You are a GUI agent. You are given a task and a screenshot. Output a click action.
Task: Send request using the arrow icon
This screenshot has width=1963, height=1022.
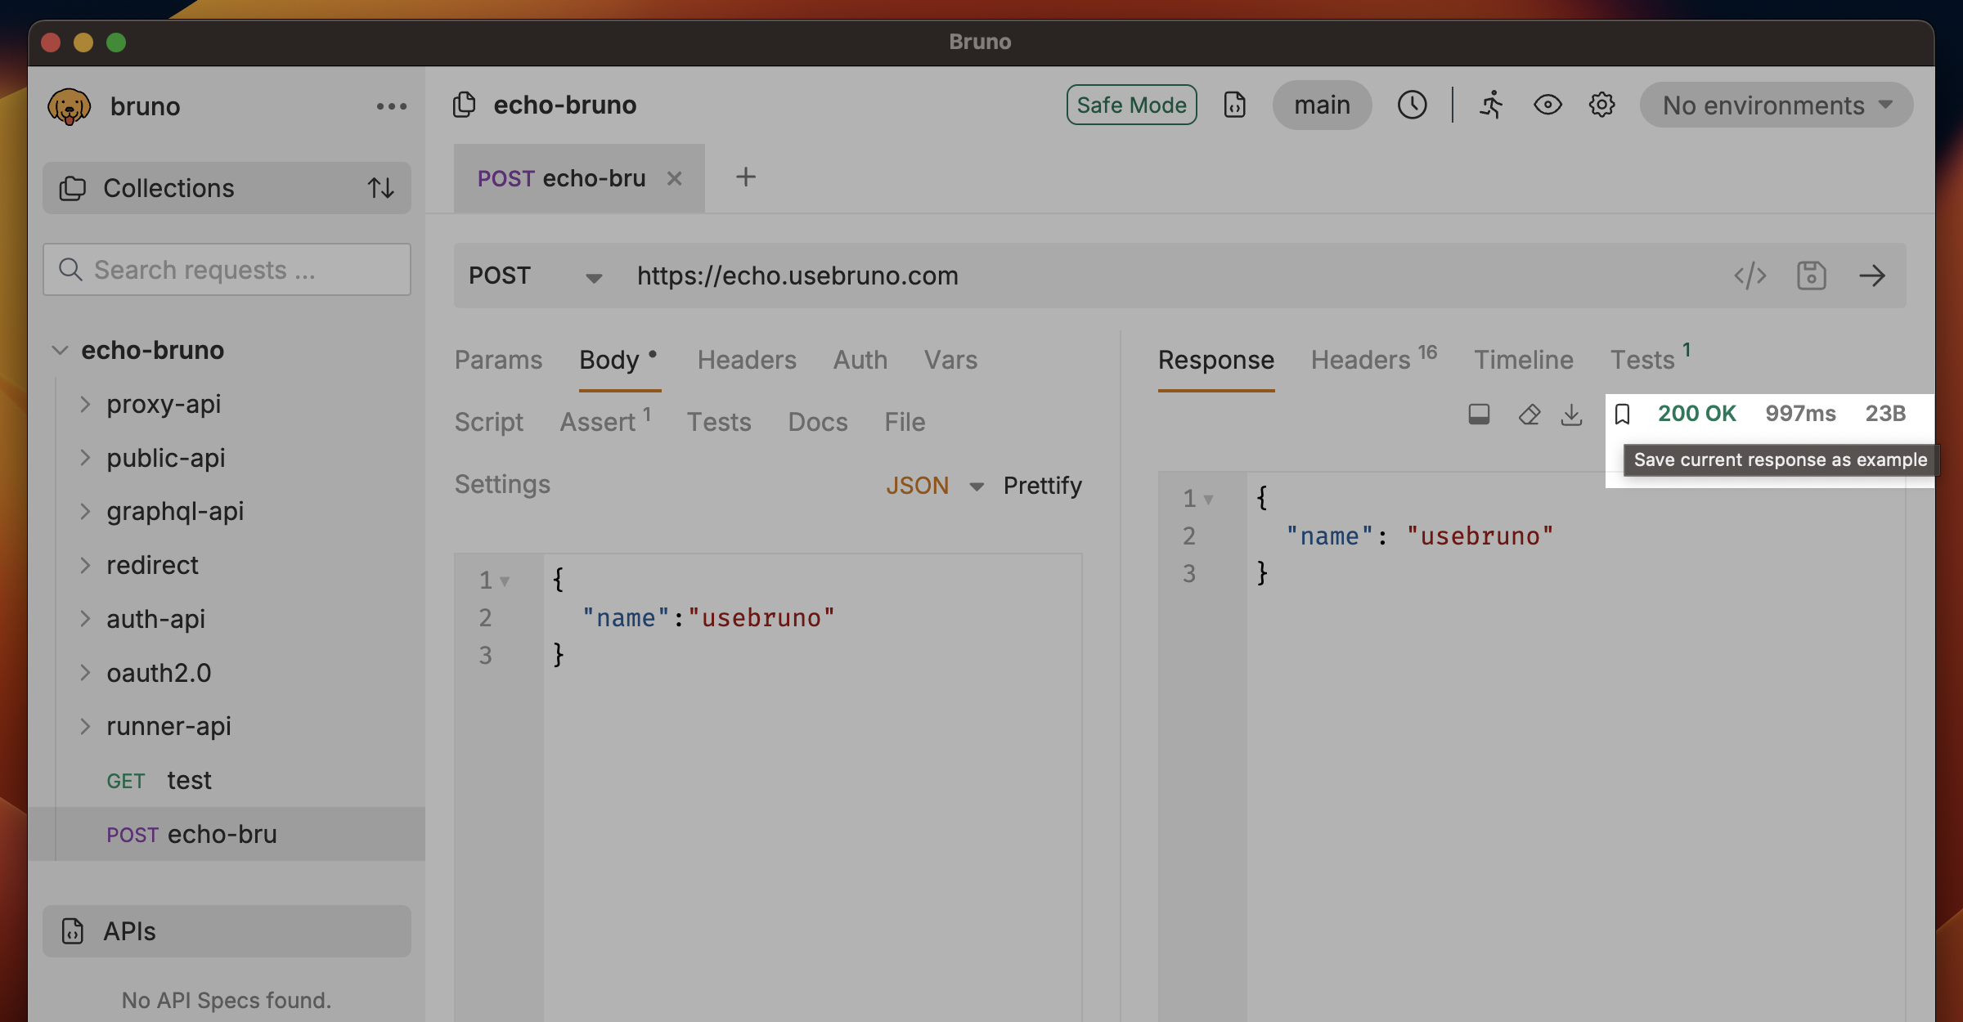coord(1871,276)
